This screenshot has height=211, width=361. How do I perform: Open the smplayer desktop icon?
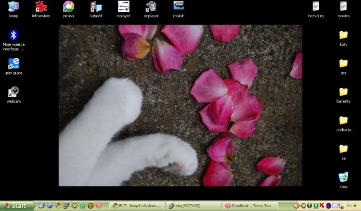[x=151, y=7]
